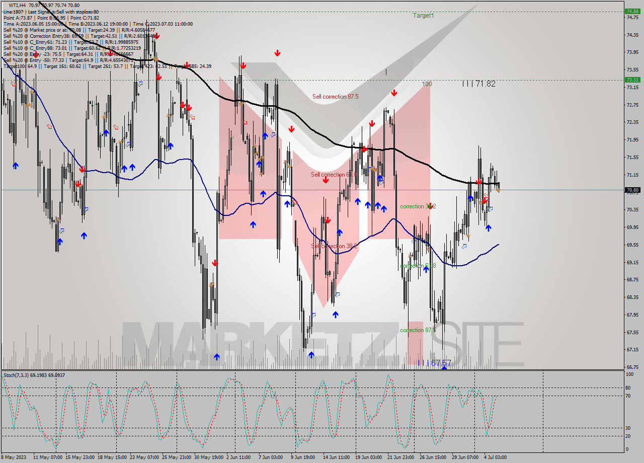Screen dimensions: 644x463
Task: Click the '8 May 2023' date label
Action: pyautogui.click(x=15, y=457)
